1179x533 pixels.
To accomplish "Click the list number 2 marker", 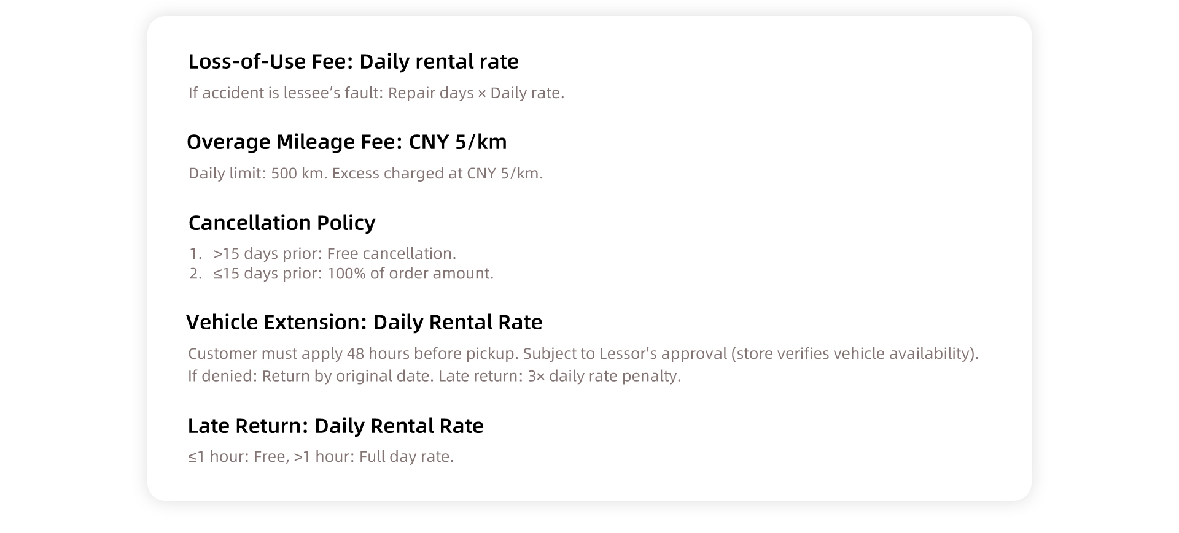I will [x=195, y=273].
